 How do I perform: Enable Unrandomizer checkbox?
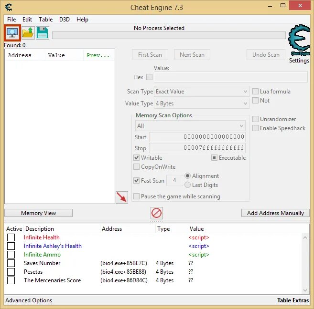[x=255, y=119]
